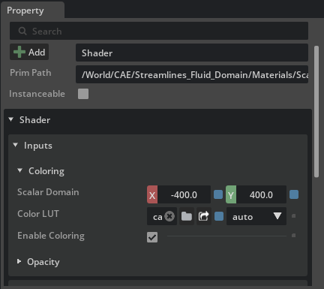The height and width of the screenshot is (289, 324).
Task: Click the blue square beside the X value
Action: click(218, 194)
